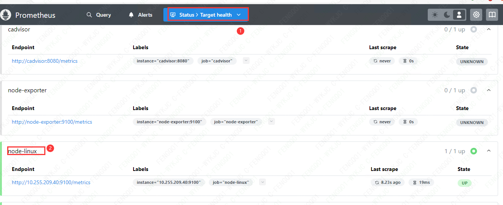Screen dimensions: 503x205
Task: Click the UP state badge
Action: [x=464, y=183]
